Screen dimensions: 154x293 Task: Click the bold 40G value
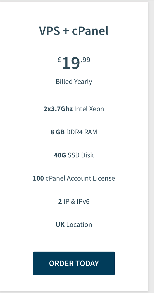pos(60,155)
